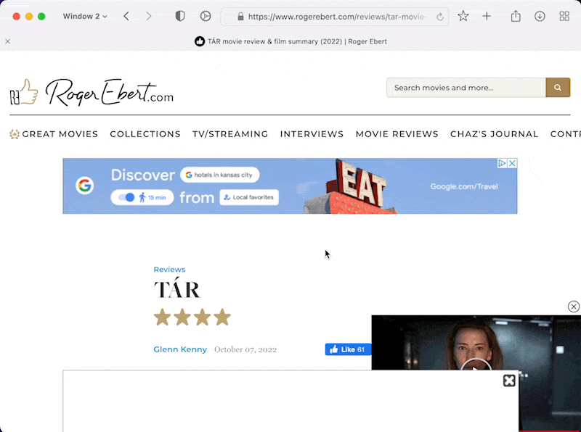
Task: Close the floating video player
Action: [574, 307]
